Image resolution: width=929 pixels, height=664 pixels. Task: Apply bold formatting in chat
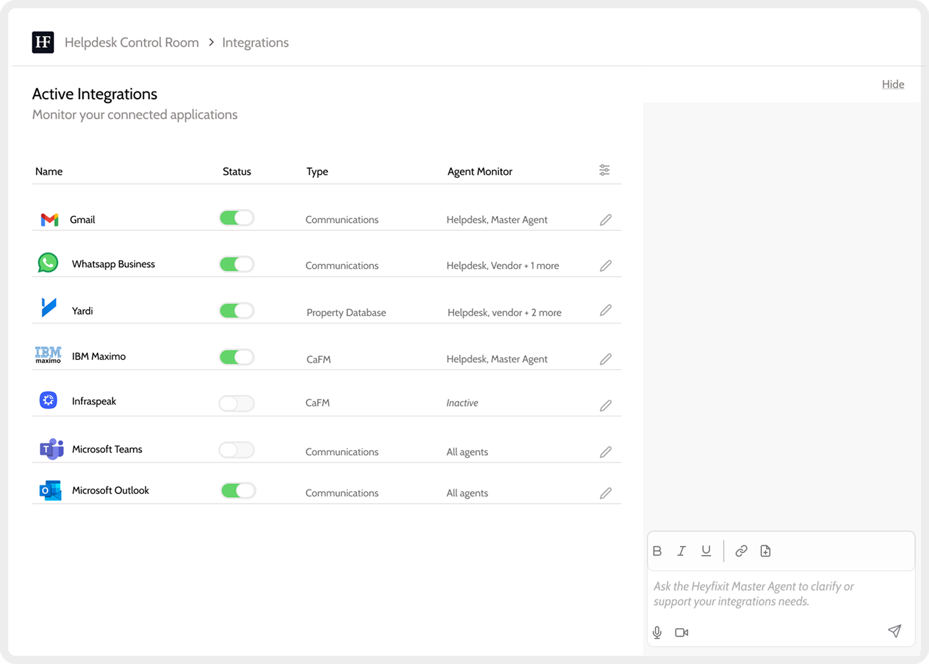pyautogui.click(x=657, y=551)
